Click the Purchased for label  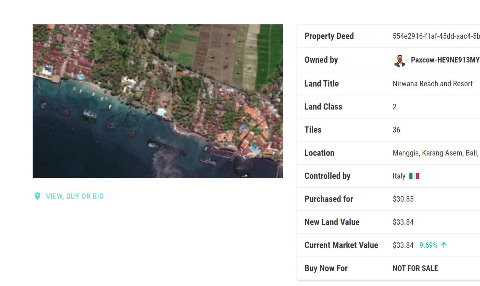[x=328, y=199]
